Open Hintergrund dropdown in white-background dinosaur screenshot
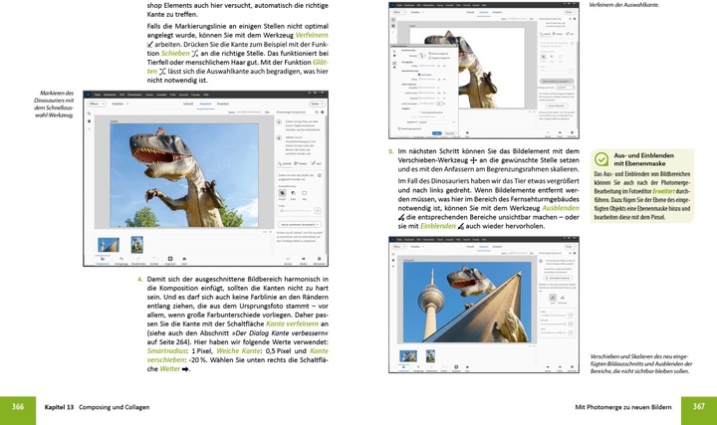The width and height of the screenshot is (717, 425). point(566,88)
